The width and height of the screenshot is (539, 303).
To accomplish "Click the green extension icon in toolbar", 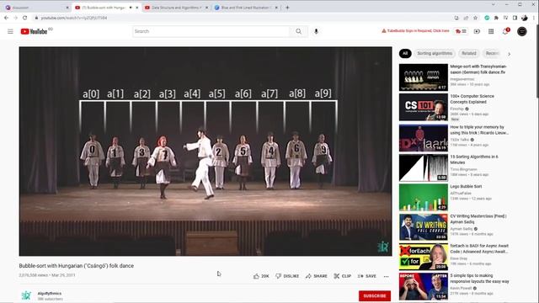I will click(x=487, y=18).
